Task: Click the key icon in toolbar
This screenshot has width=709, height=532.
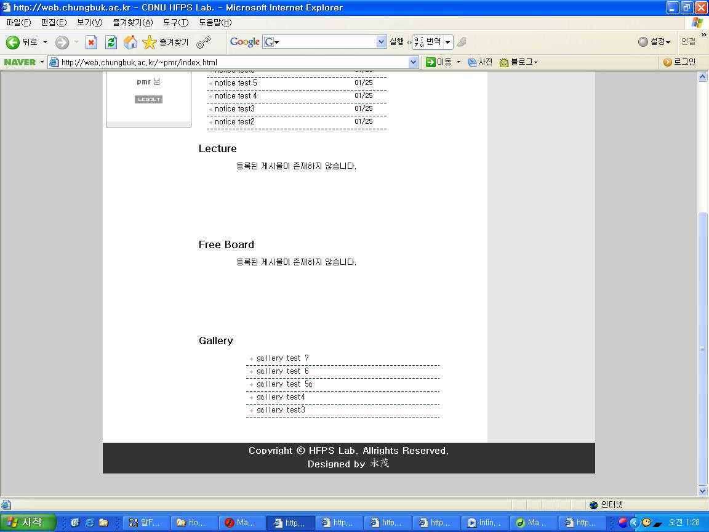Action: 204,42
